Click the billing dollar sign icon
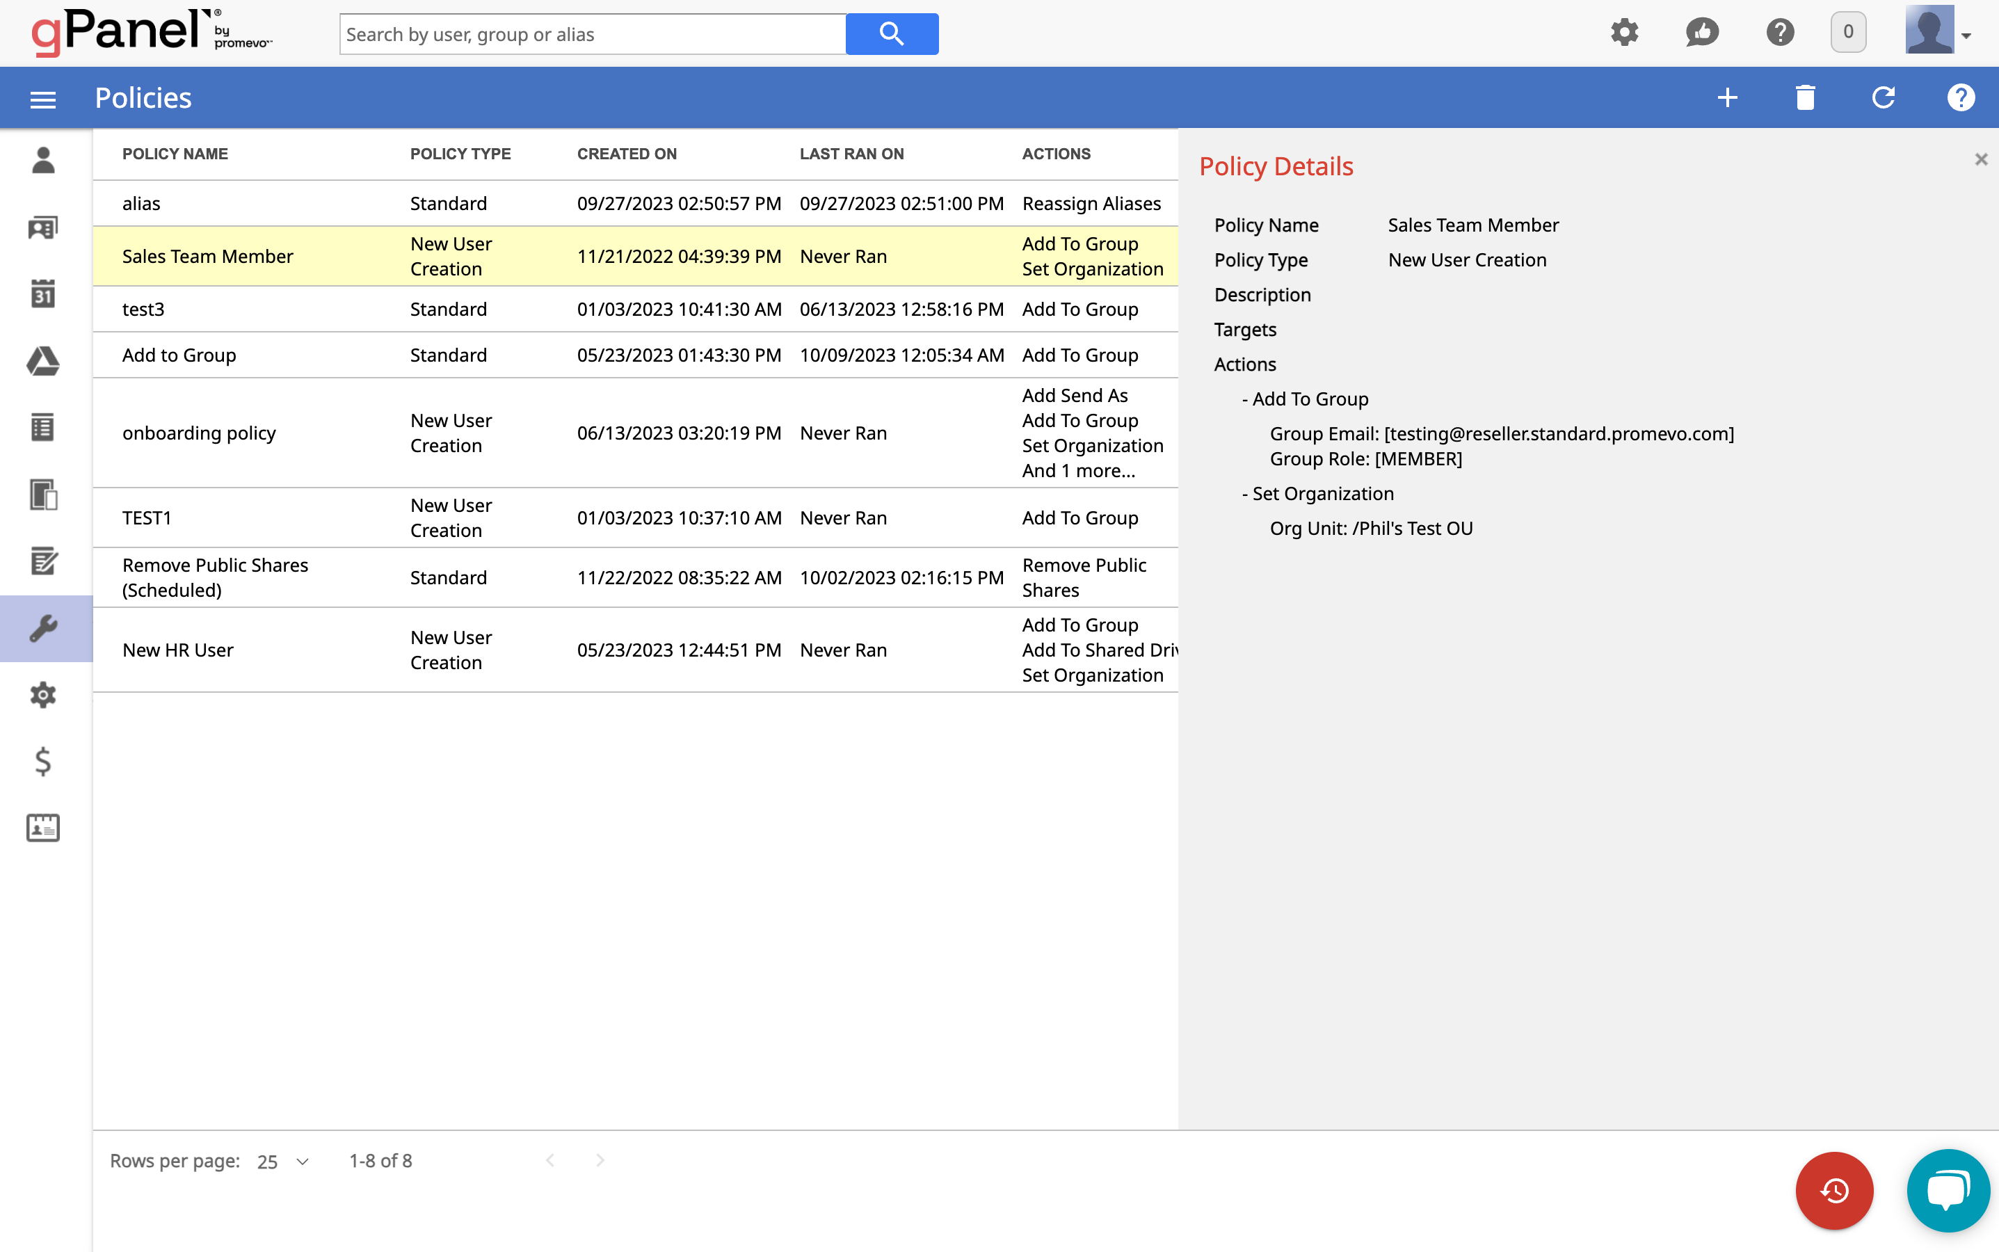 43,761
